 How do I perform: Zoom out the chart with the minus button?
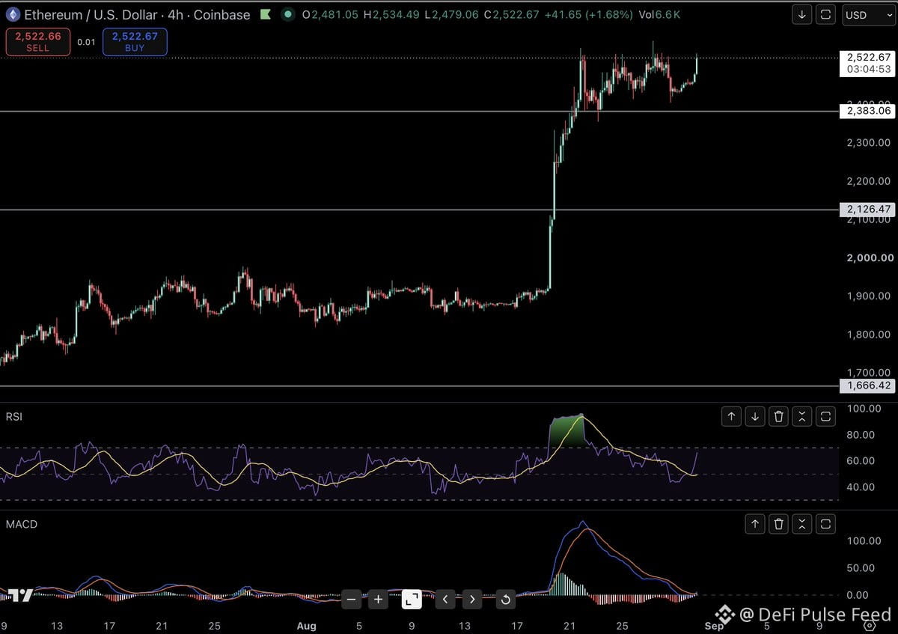pos(352,599)
